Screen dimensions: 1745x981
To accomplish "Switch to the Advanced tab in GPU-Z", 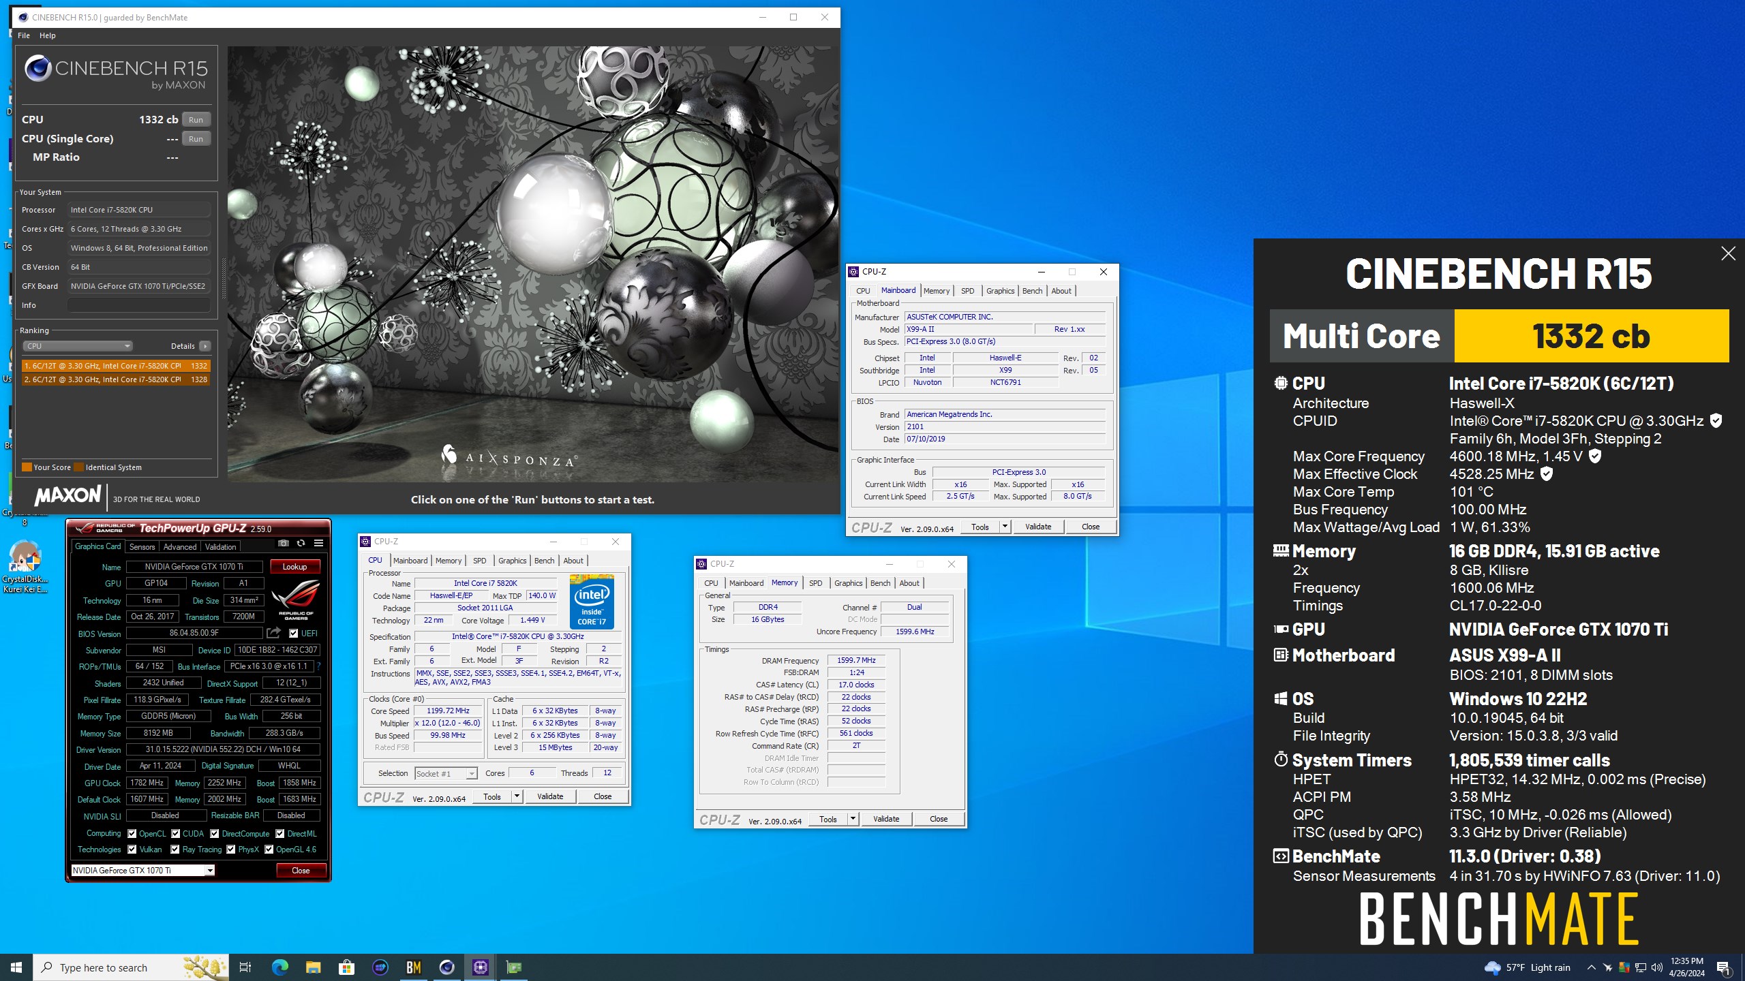I will tap(180, 546).
